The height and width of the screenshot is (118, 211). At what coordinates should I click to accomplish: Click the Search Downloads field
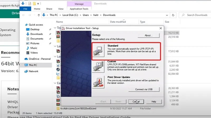point(196,15)
